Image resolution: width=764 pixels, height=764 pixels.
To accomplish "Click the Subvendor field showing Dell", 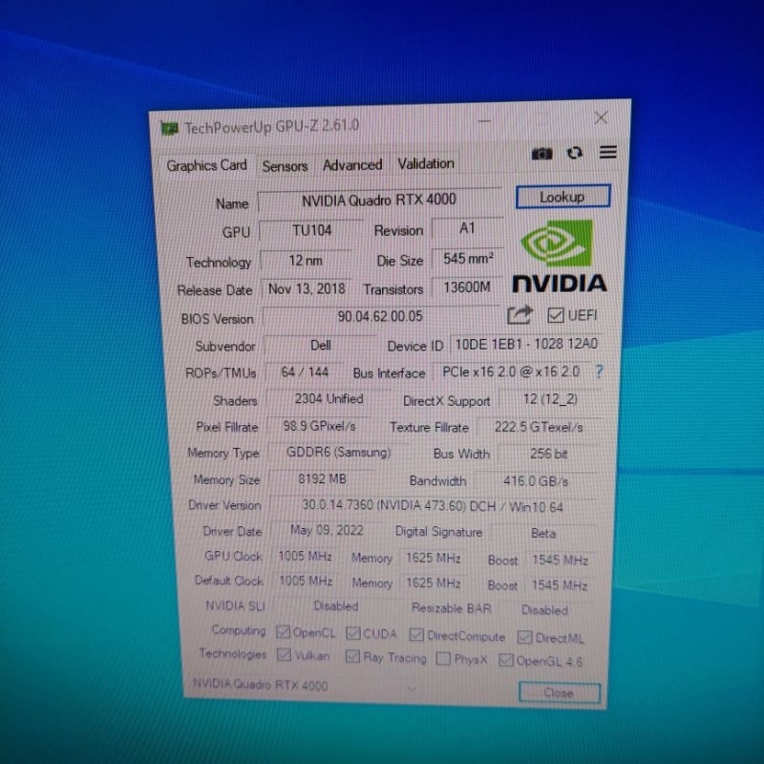I will (x=321, y=345).
